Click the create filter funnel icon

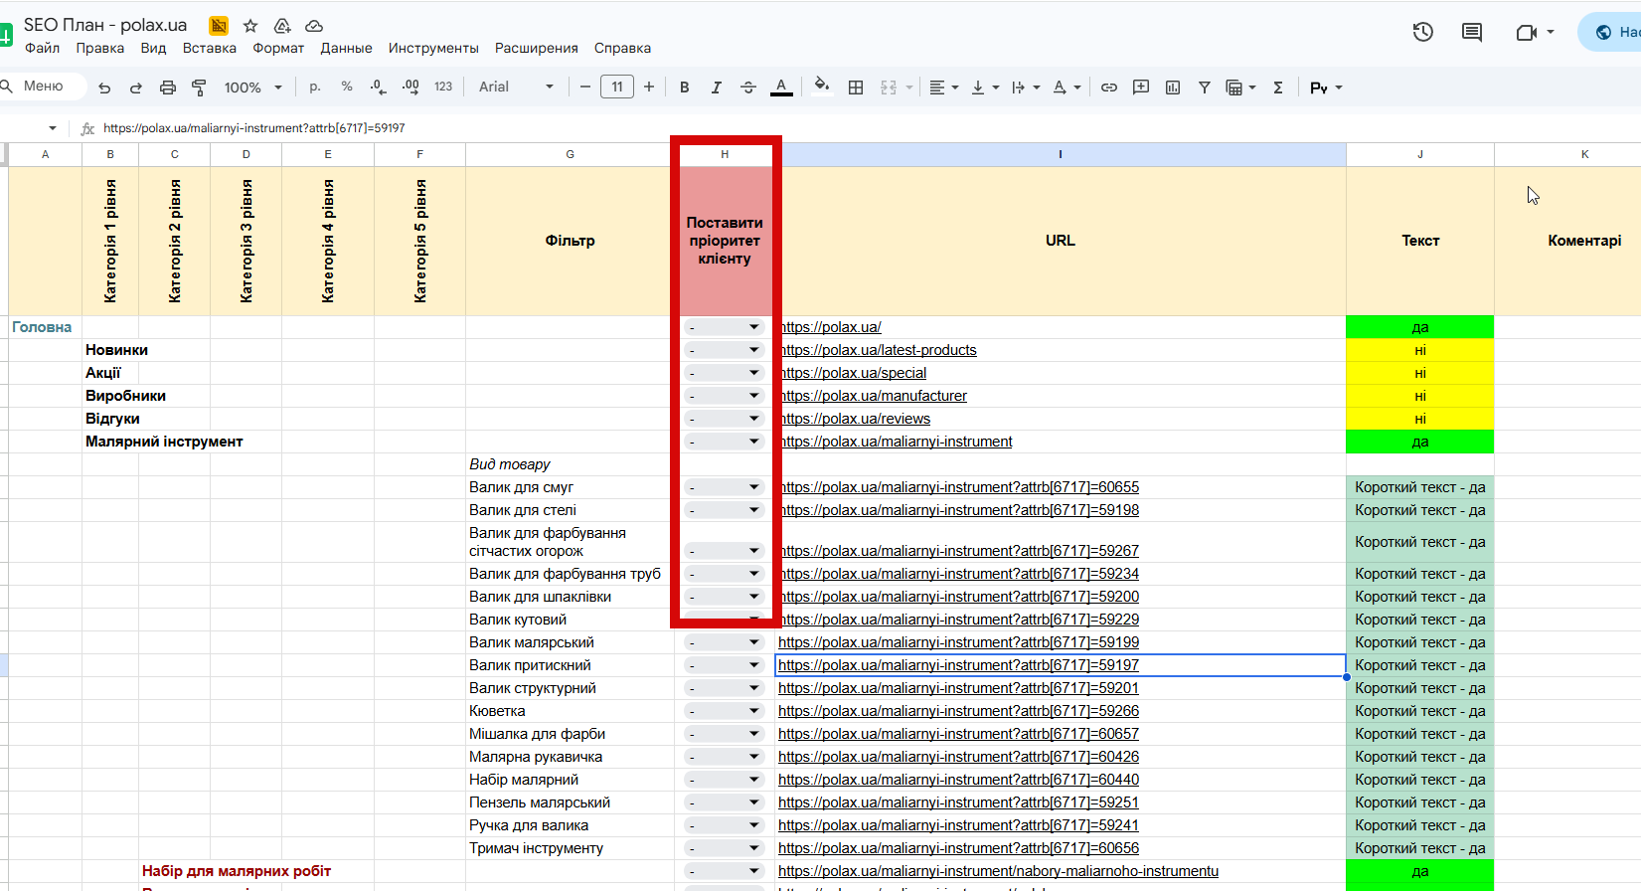coord(1205,88)
